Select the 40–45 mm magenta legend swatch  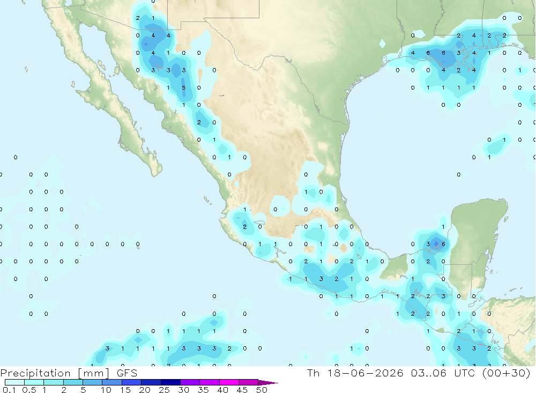coord(229,382)
